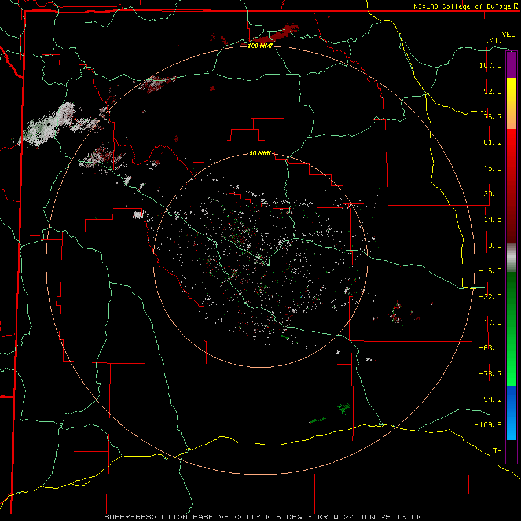Select the 61.2 legend value

pos(493,142)
